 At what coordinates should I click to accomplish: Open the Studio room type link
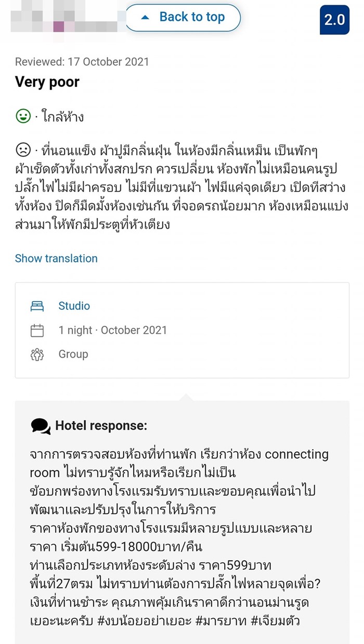pos(74,306)
